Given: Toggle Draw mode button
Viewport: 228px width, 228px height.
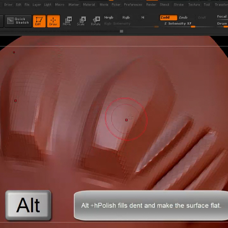Looking at the screenshot, I should tap(53, 21).
